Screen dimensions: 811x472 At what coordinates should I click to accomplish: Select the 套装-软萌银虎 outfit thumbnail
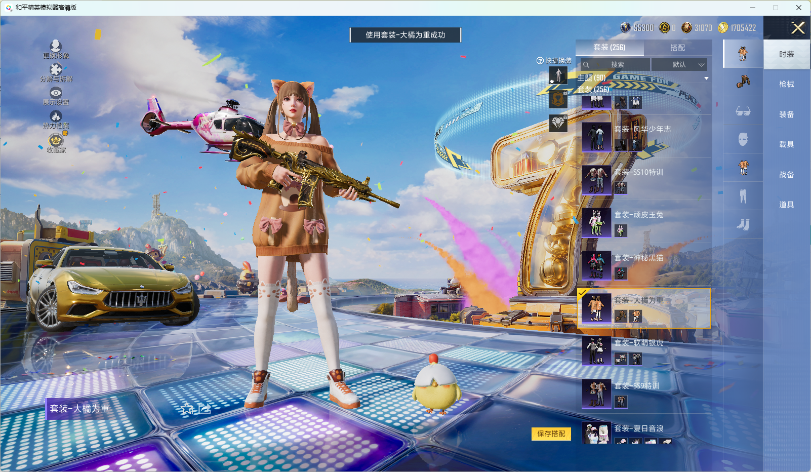click(596, 351)
